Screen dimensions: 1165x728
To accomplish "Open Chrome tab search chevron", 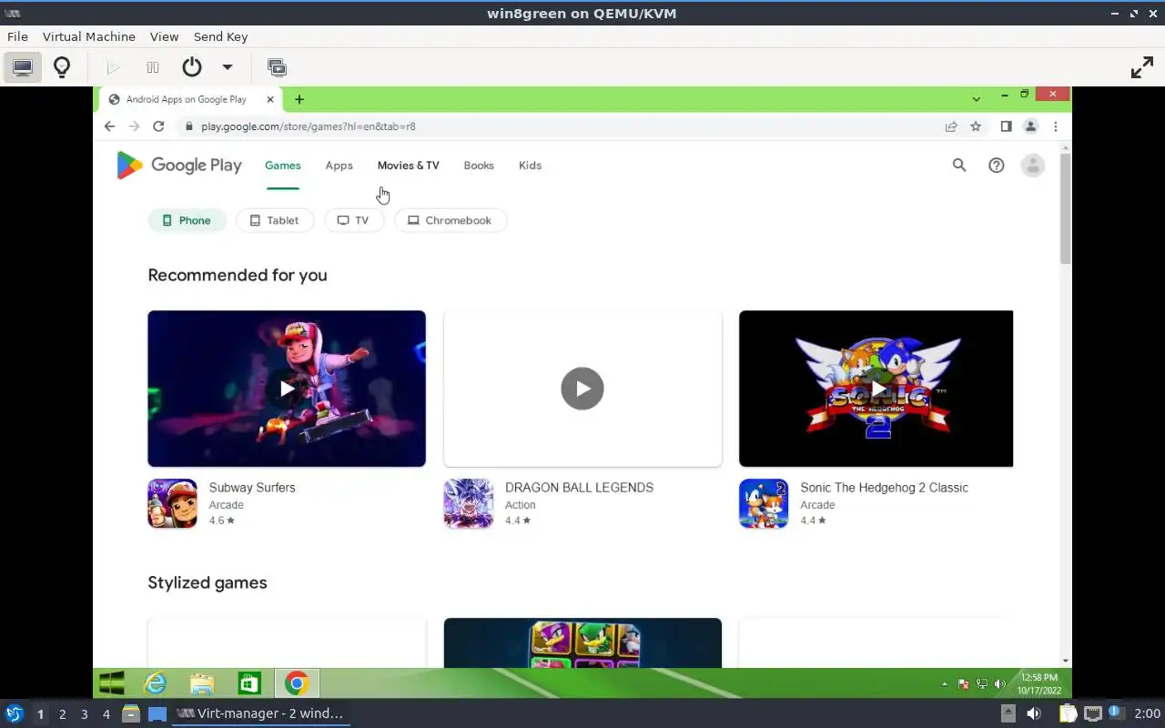I will click(x=976, y=98).
